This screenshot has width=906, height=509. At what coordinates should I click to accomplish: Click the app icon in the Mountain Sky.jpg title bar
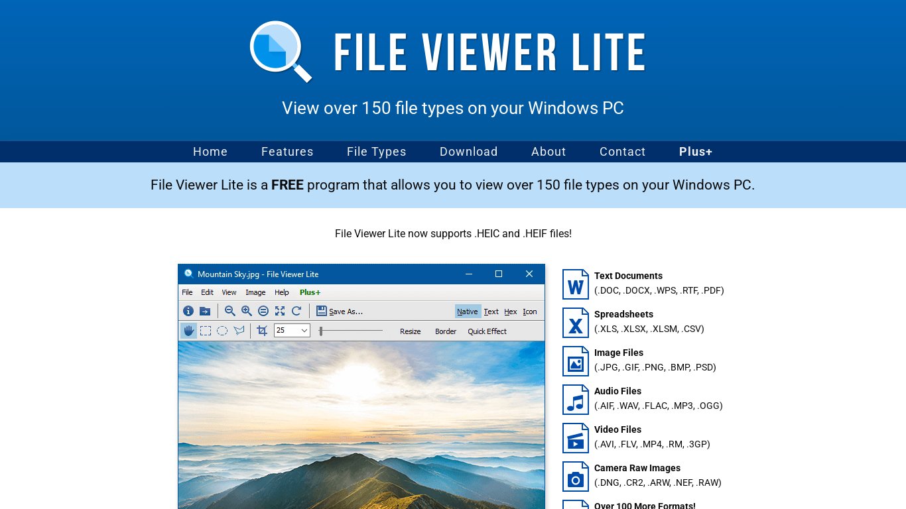[x=188, y=274]
